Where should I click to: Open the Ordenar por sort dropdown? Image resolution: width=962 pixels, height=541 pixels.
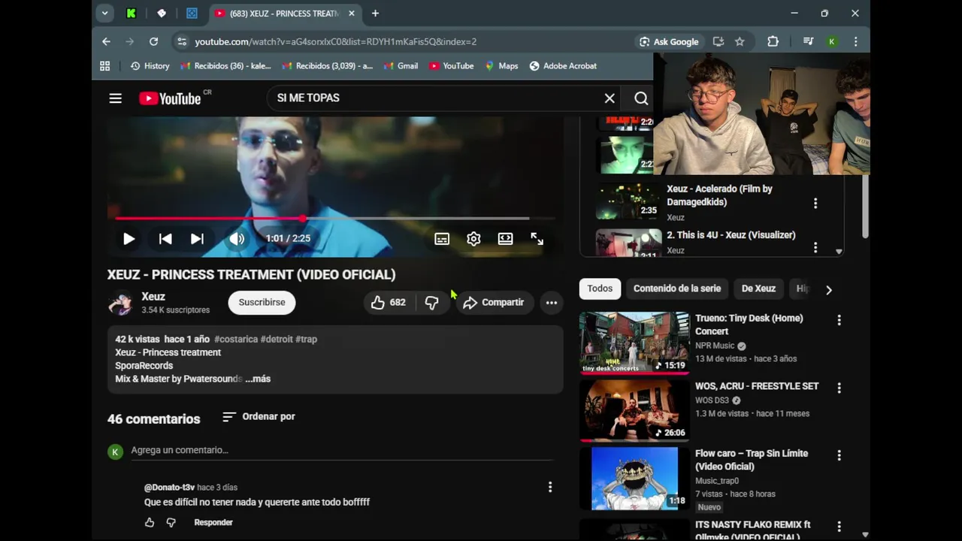(x=259, y=416)
